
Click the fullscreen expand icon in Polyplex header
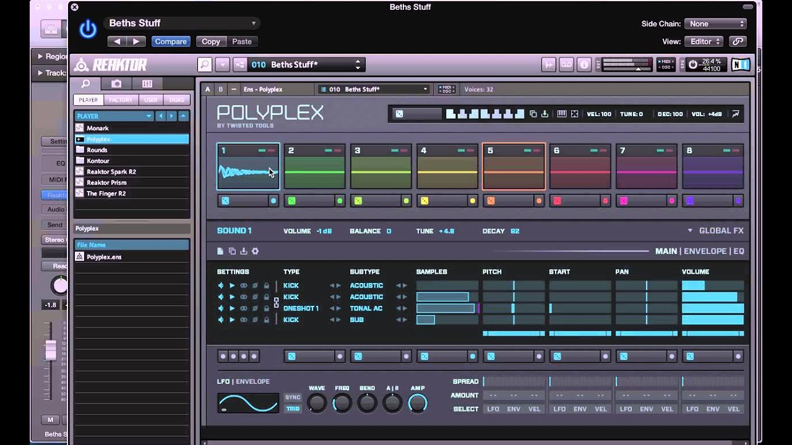pos(574,114)
